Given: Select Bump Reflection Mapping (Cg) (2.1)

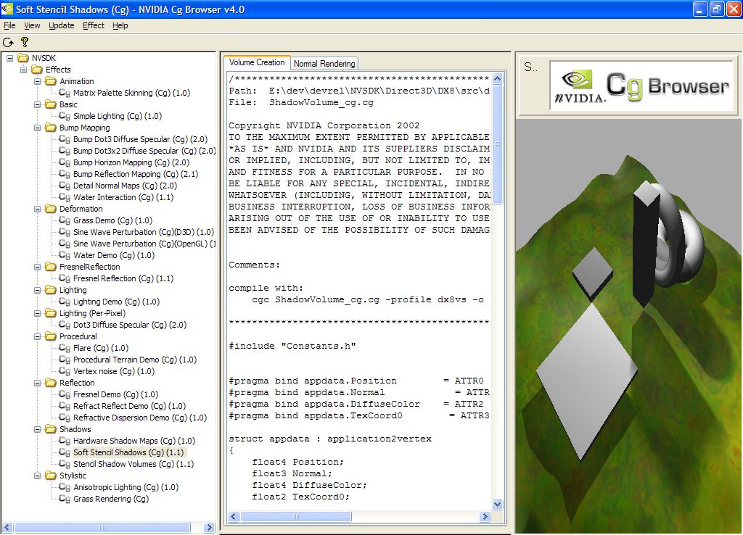Looking at the screenshot, I should (x=136, y=174).
